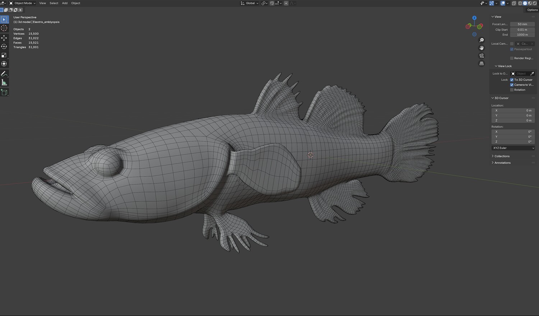Open the overlays settings dropdown arrow
The image size is (539, 316).
coord(508,3)
